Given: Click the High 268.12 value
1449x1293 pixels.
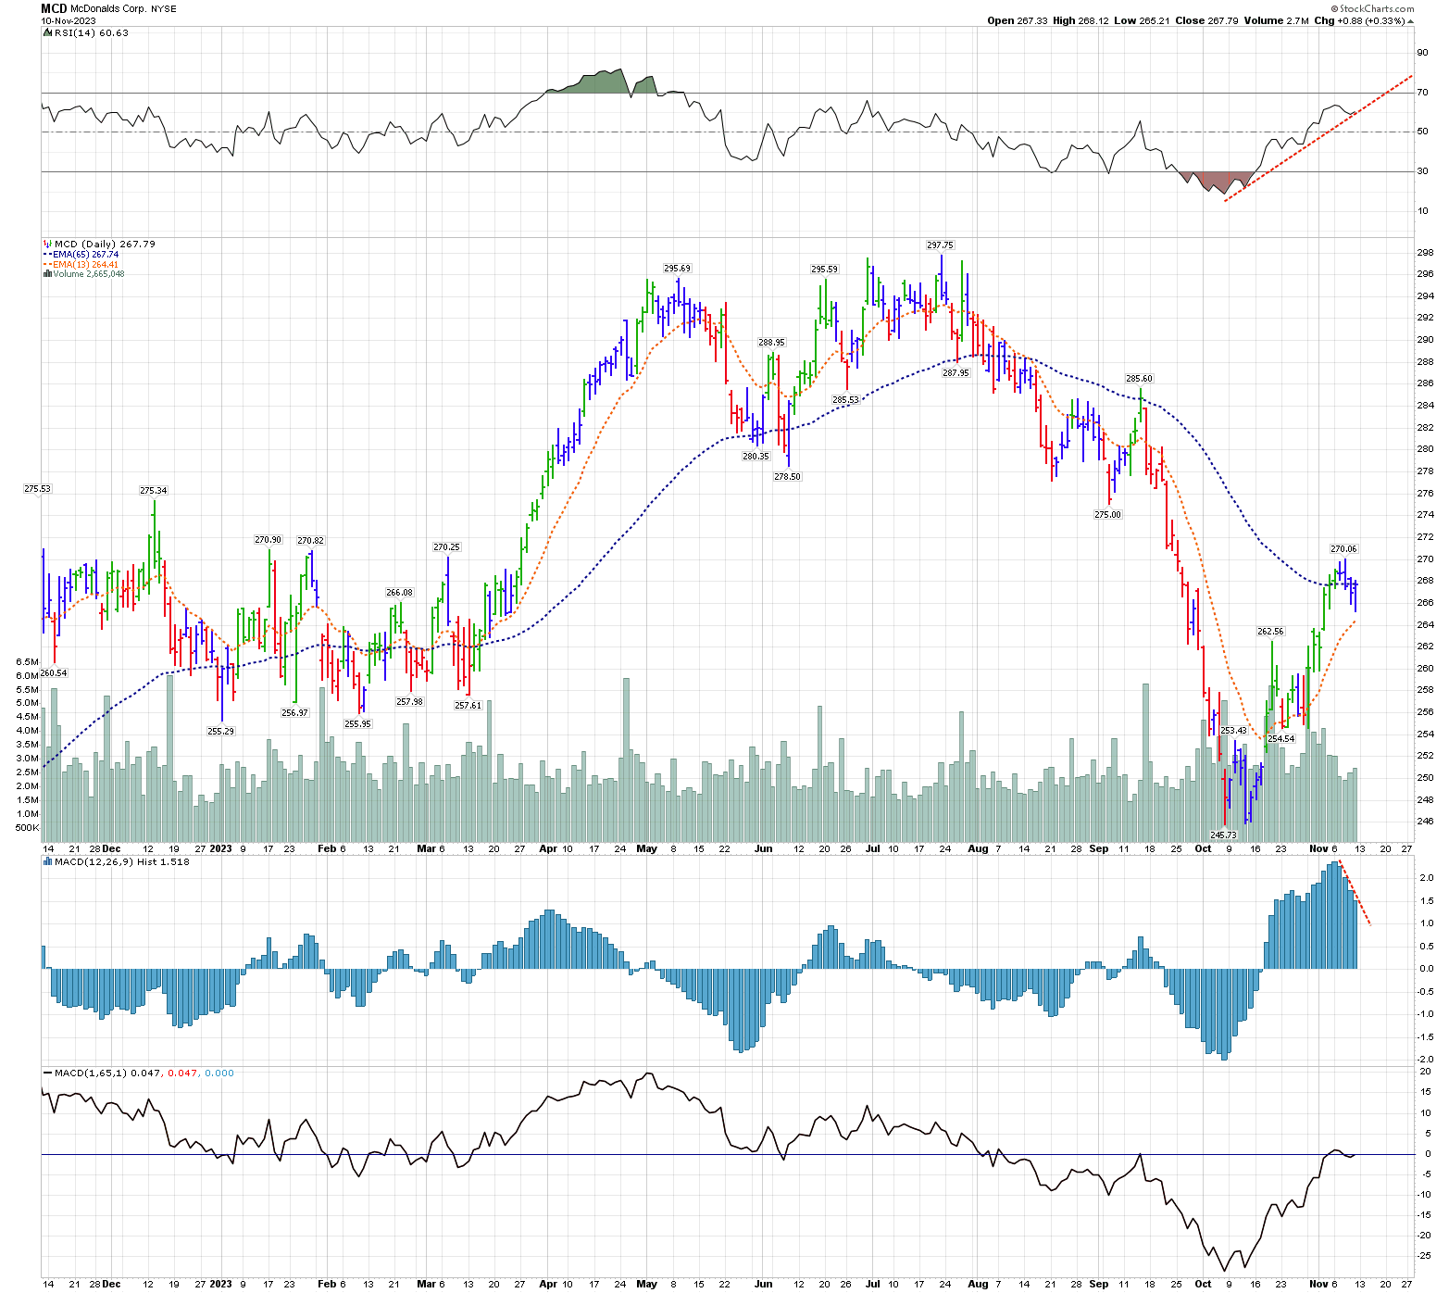Looking at the screenshot, I should (x=1081, y=20).
